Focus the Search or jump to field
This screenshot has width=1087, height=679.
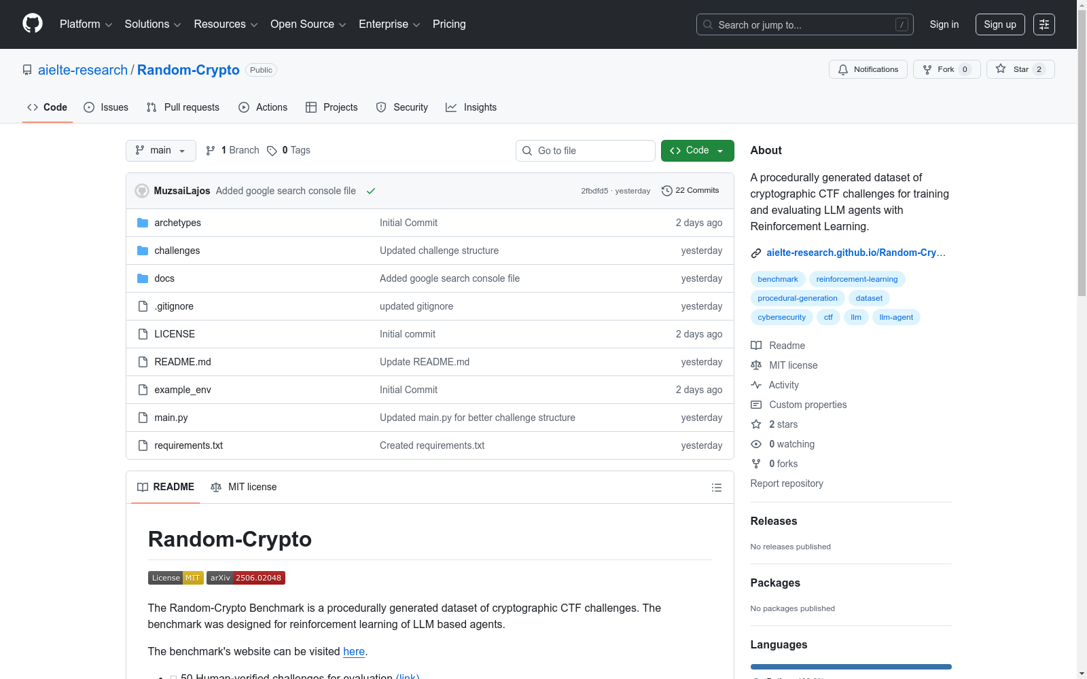tap(805, 24)
